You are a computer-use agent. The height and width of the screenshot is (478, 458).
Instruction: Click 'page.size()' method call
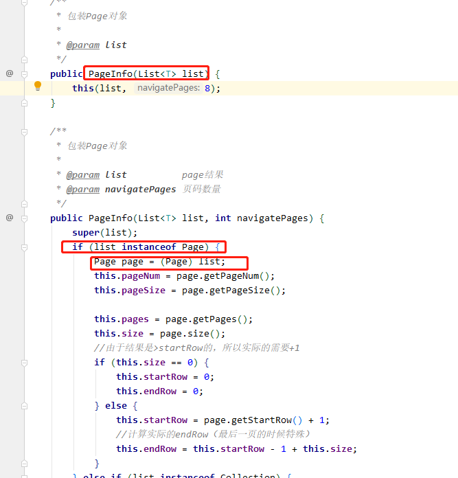[x=190, y=334]
